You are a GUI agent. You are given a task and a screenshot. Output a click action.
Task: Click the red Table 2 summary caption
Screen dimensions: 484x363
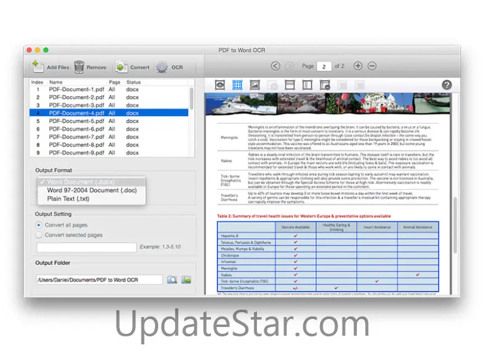coord(304,216)
